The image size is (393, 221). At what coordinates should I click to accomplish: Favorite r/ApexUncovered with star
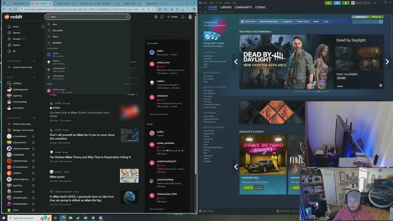33,149
